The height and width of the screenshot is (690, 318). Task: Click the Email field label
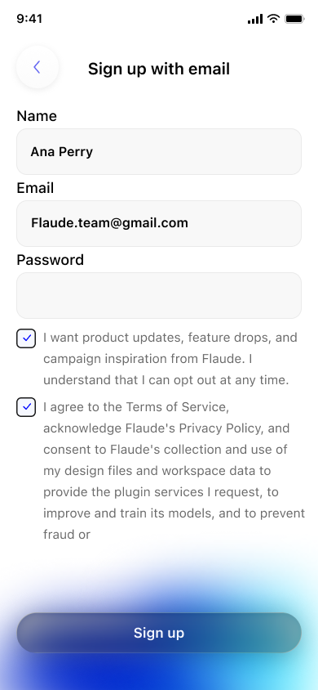tap(35, 188)
